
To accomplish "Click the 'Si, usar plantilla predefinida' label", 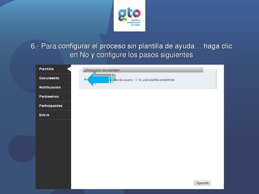I will click(156, 80).
